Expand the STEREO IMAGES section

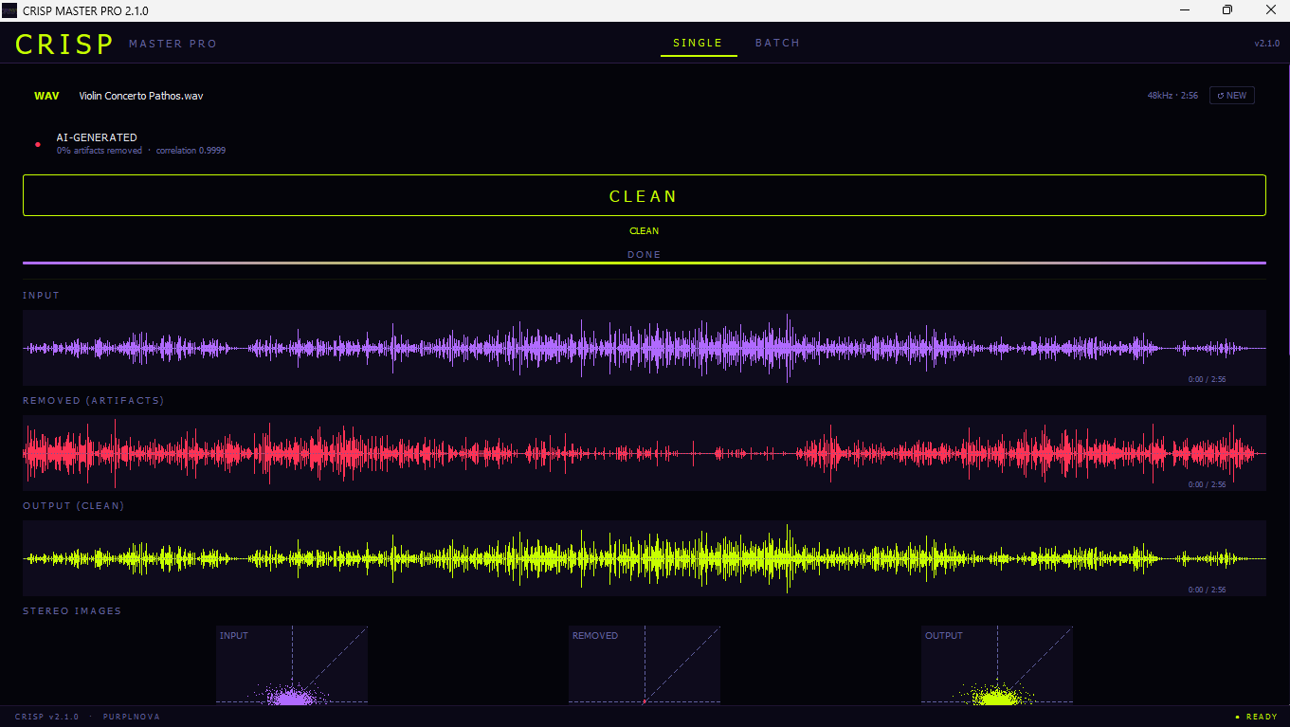tap(72, 610)
